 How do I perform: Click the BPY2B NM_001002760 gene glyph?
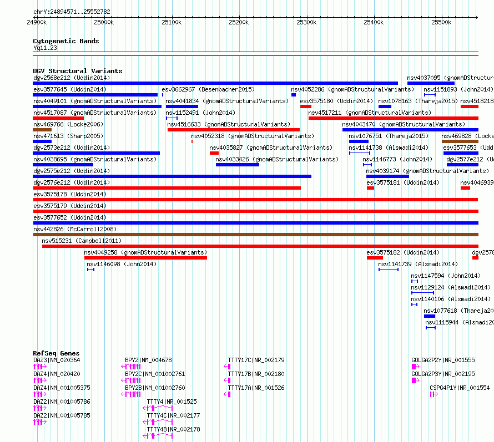(x=131, y=394)
